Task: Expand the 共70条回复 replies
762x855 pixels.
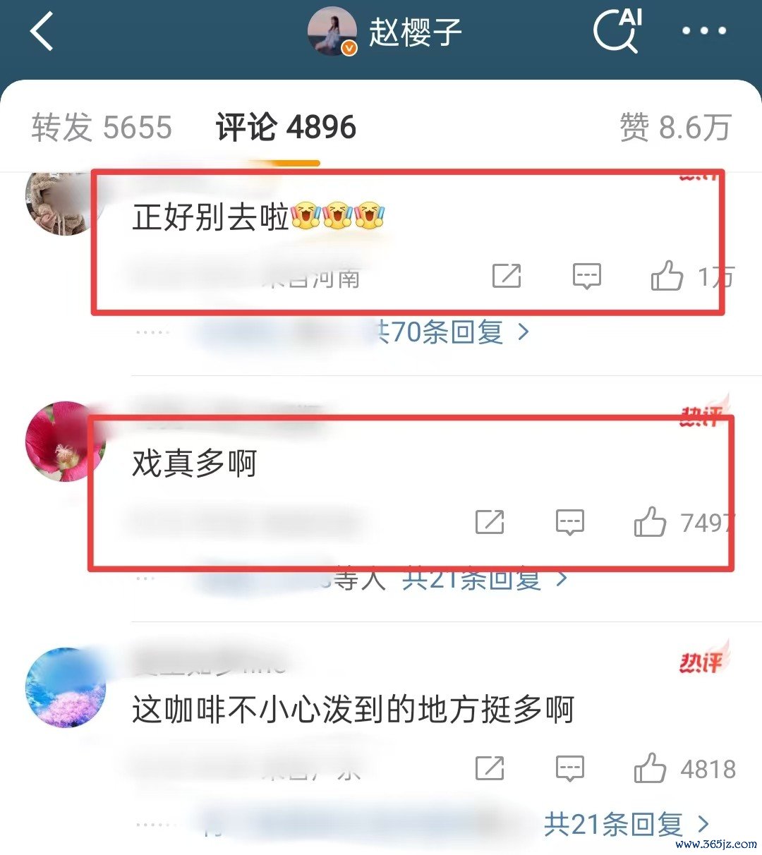Action: (452, 331)
